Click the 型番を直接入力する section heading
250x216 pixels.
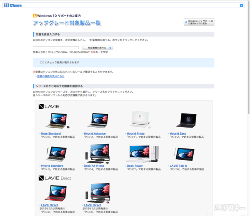(x=48, y=34)
